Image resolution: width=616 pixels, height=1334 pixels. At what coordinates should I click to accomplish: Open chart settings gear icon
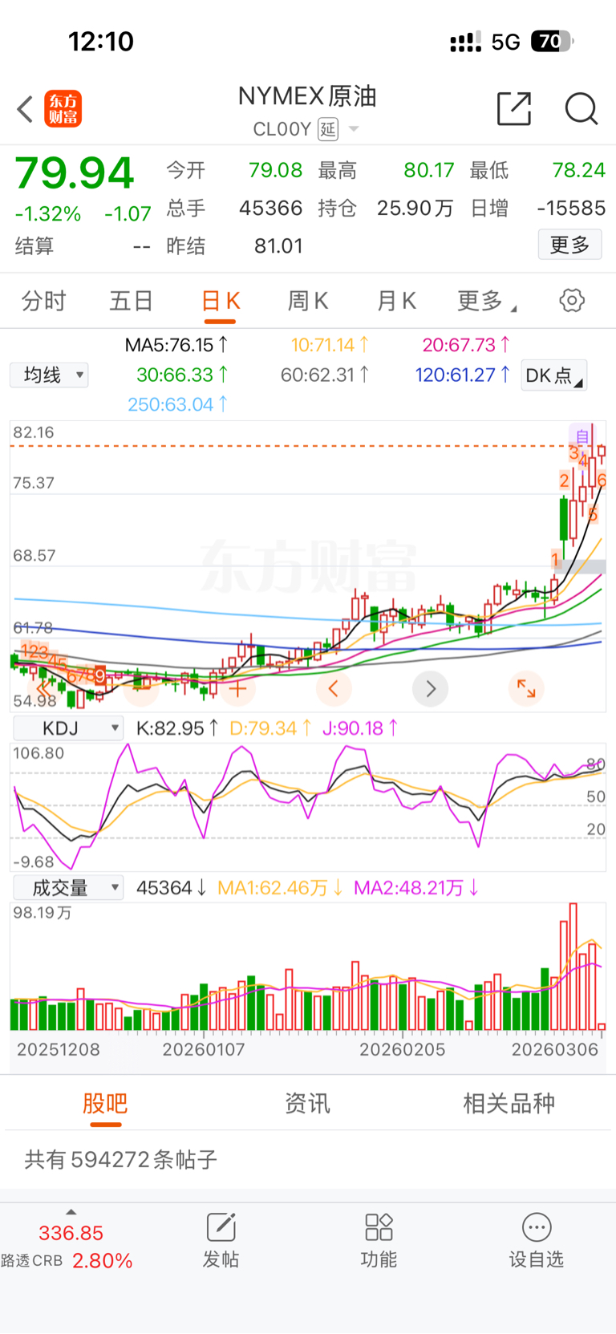tap(572, 301)
